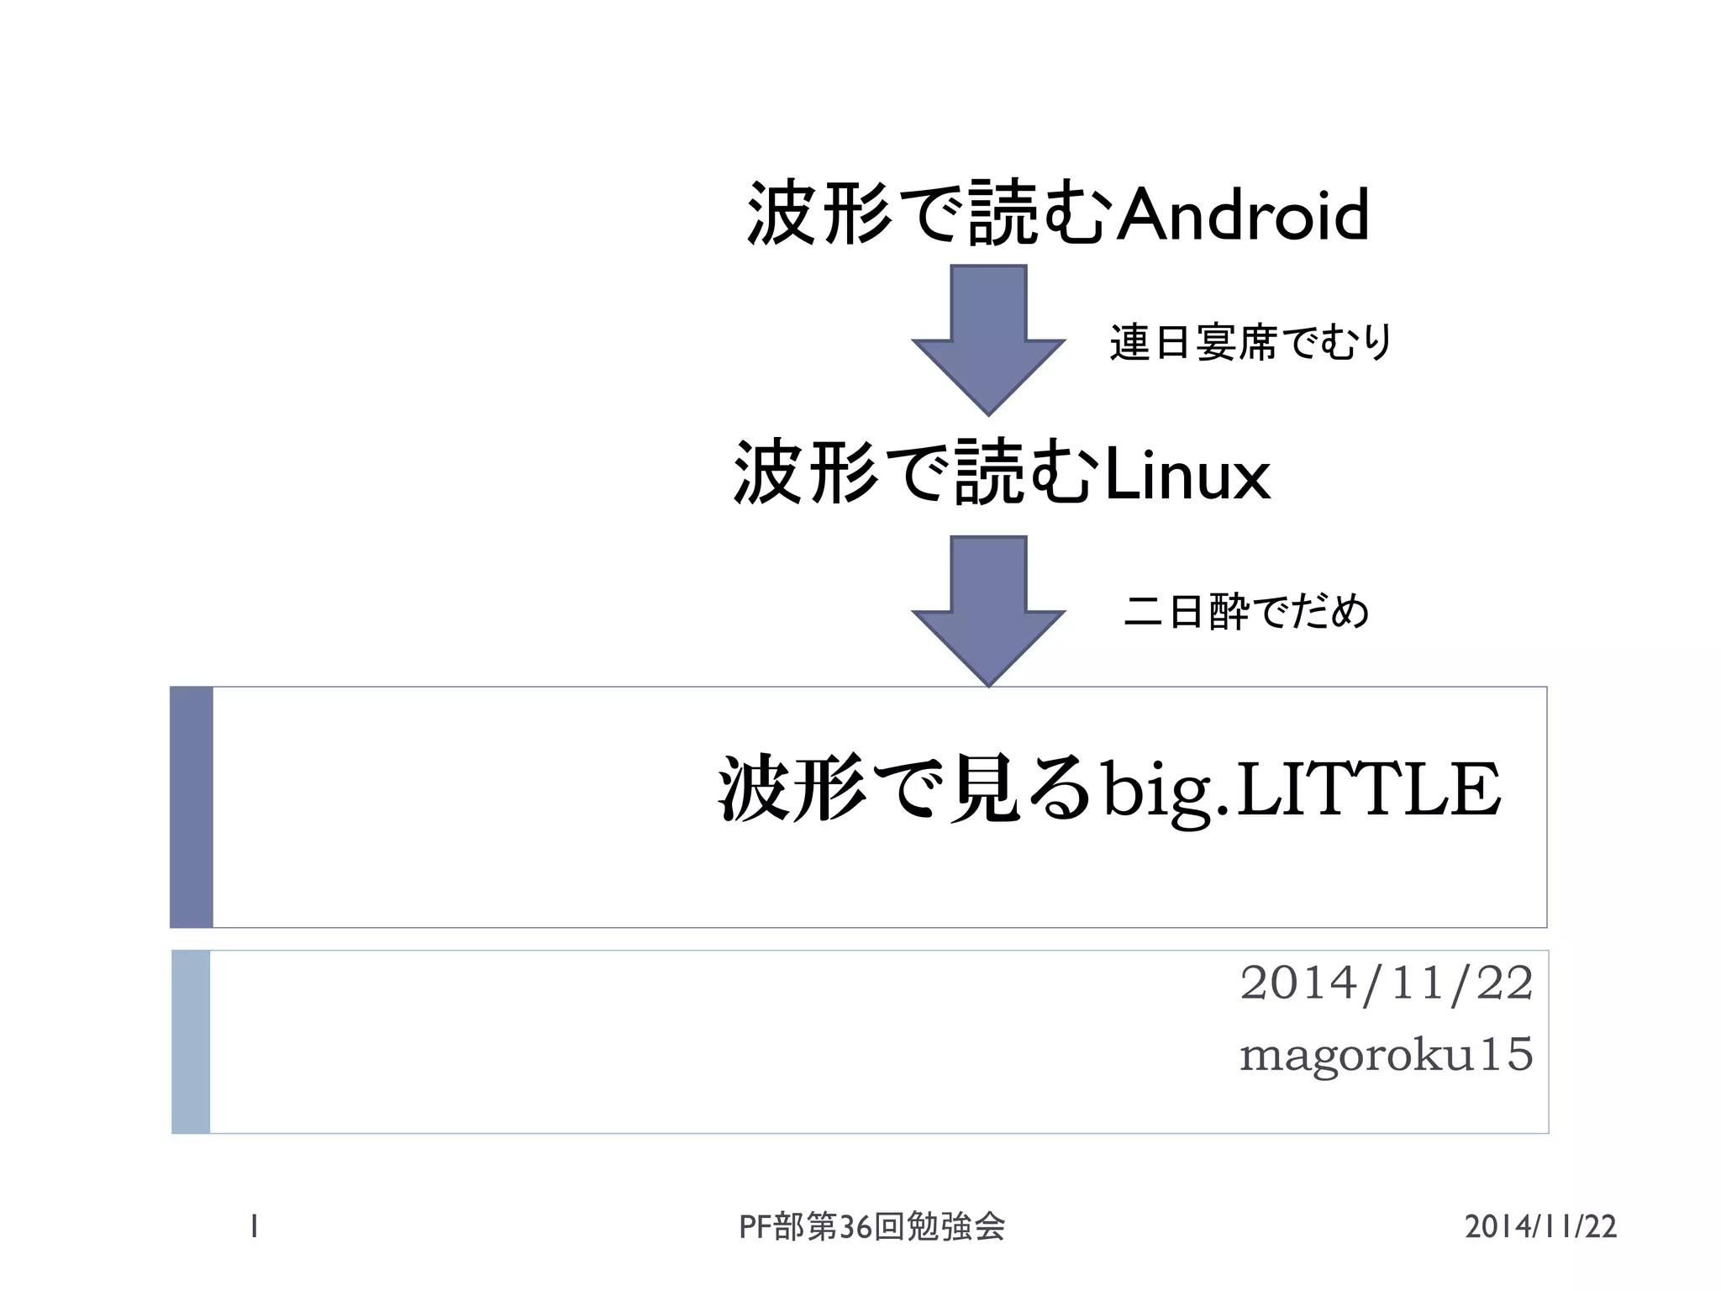Click empty area inside subtitle box
Image resolution: width=1721 pixels, height=1291 pixels.
point(672,1042)
